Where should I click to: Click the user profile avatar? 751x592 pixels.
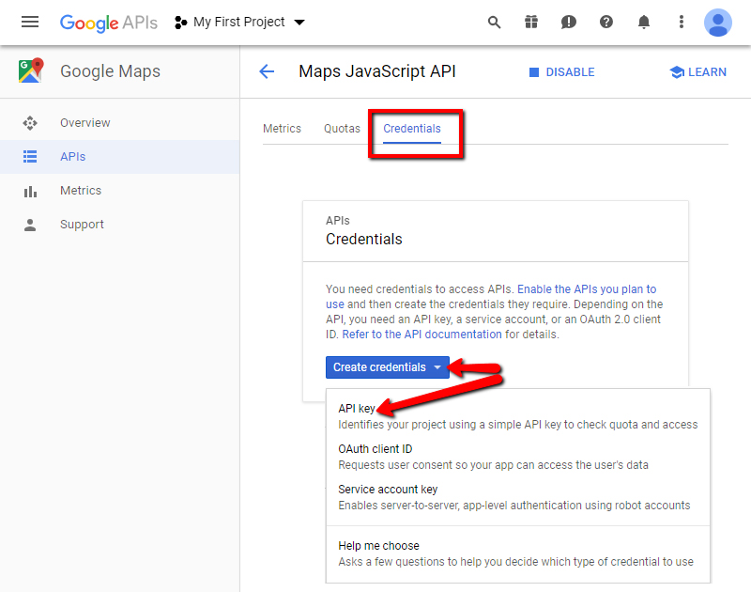(x=718, y=22)
